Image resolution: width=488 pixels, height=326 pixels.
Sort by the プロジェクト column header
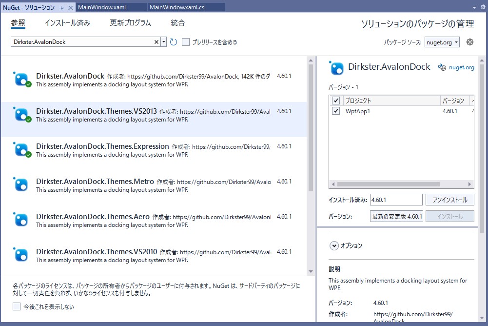391,101
